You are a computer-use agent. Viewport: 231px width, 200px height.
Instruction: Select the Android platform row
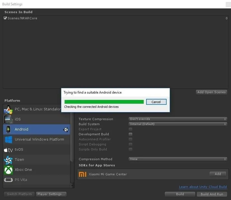click(36, 129)
